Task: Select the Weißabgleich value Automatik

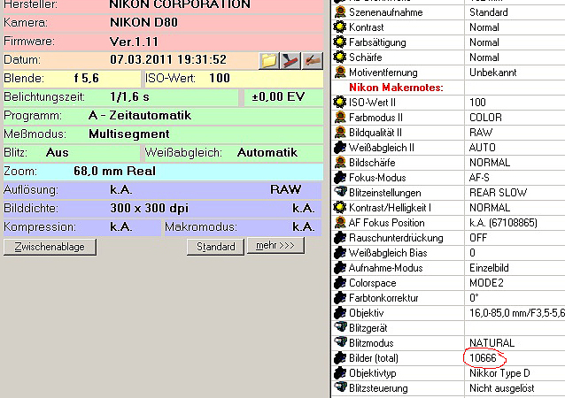Action: (267, 153)
